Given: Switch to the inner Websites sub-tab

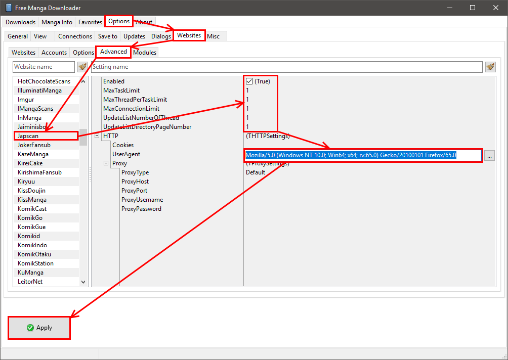Looking at the screenshot, I should pos(23,53).
